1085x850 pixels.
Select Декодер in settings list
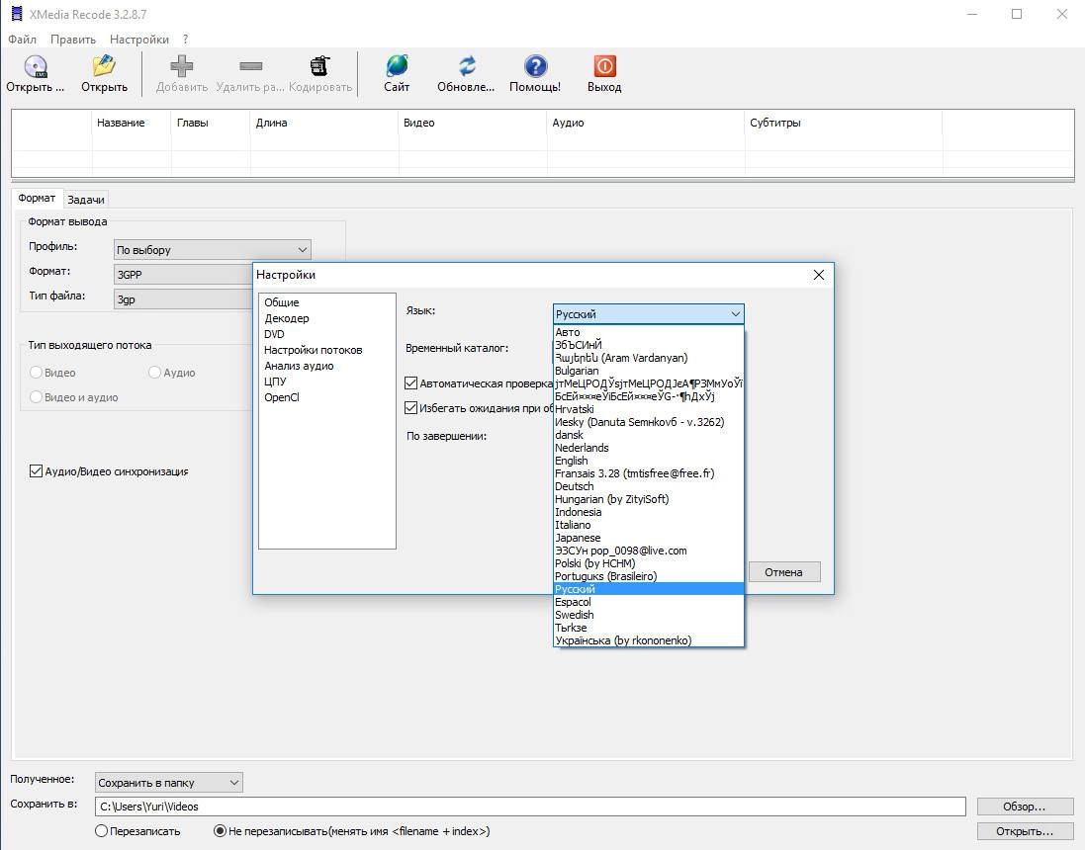click(287, 318)
